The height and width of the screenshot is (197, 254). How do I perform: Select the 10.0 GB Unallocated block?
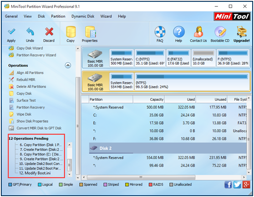[x=203, y=58]
